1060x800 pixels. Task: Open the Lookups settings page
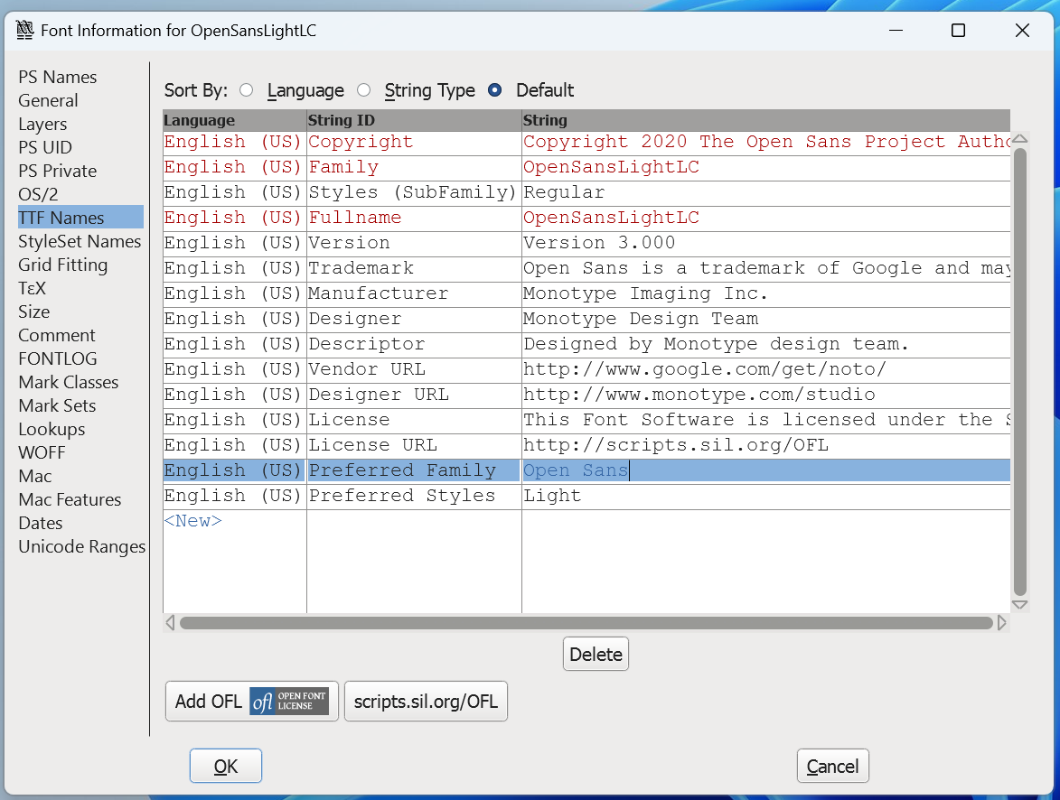tap(52, 429)
